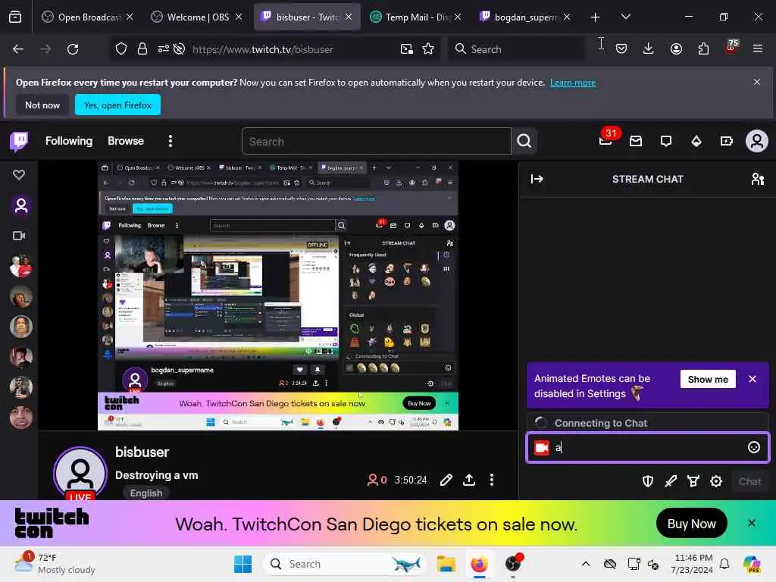Image resolution: width=776 pixels, height=582 pixels.
Task: Open Windows Start menu
Action: tap(242, 564)
